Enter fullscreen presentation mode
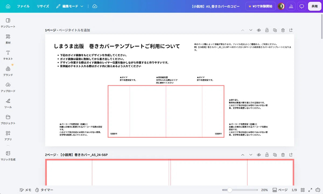 (x=310, y=190)
